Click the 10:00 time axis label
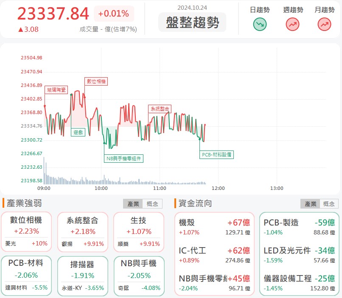Image resolution: width=342 pixels, height=298 pixels. tap(101, 188)
